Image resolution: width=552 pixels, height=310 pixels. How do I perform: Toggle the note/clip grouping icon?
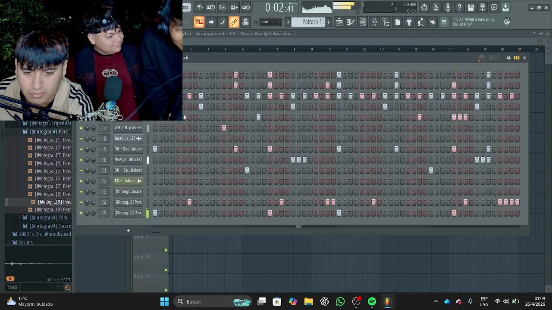tap(223, 22)
